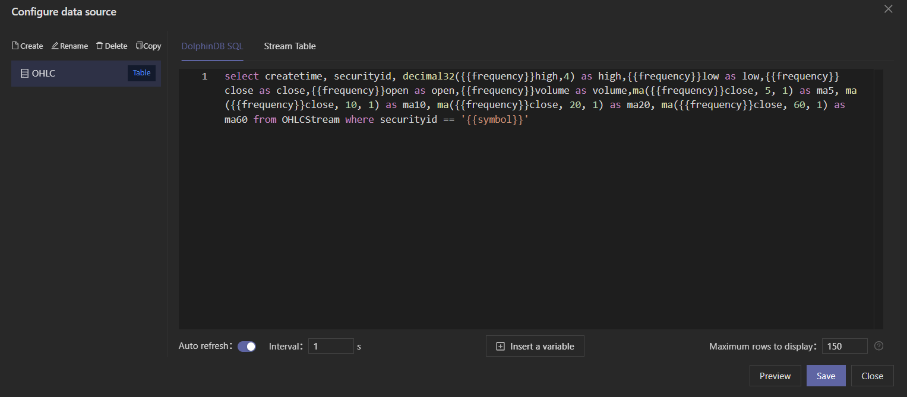Focus the Maximum rows to display field
The height and width of the screenshot is (397, 907).
(844, 346)
